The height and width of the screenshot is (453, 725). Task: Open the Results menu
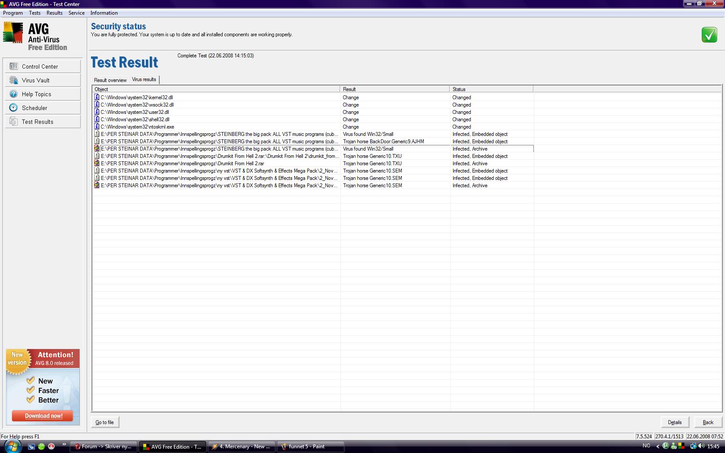(54, 13)
